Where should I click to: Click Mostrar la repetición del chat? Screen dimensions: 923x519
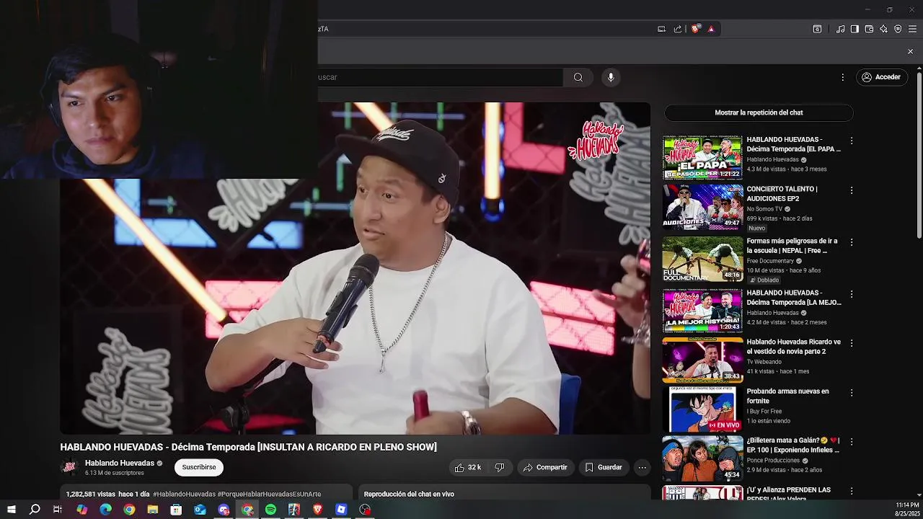tap(759, 112)
